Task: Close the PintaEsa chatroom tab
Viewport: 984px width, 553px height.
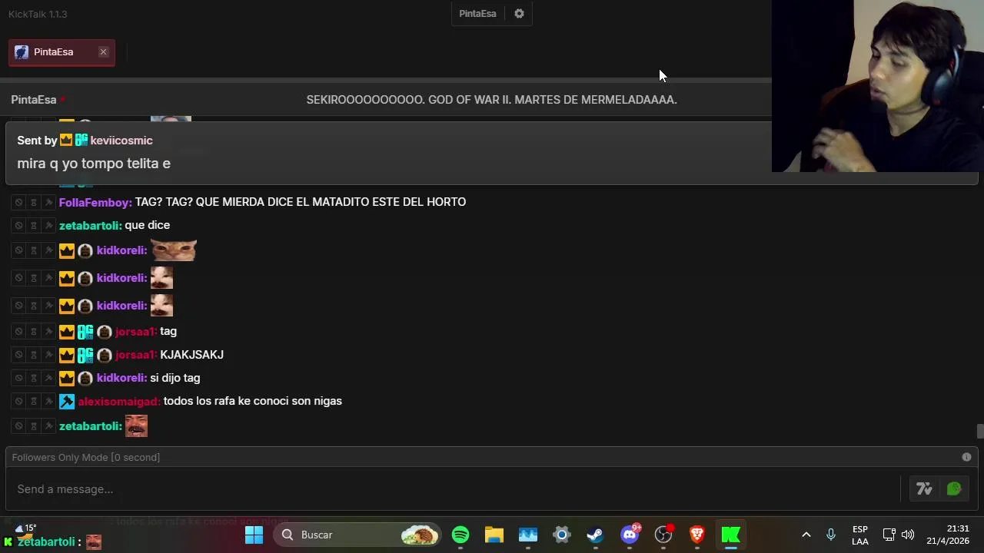Action: tap(103, 51)
